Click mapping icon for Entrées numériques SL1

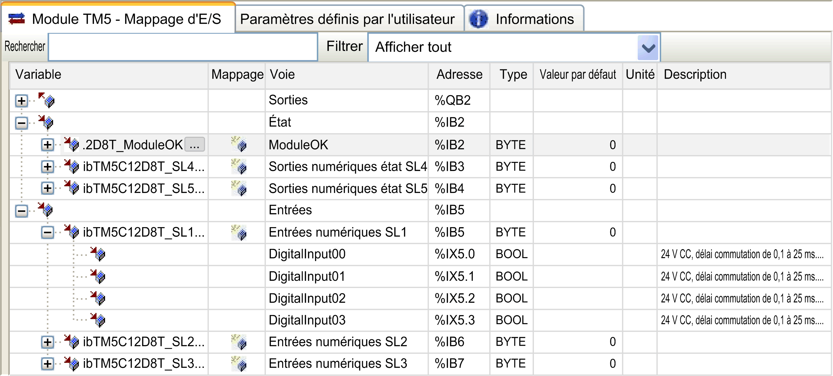point(239,233)
